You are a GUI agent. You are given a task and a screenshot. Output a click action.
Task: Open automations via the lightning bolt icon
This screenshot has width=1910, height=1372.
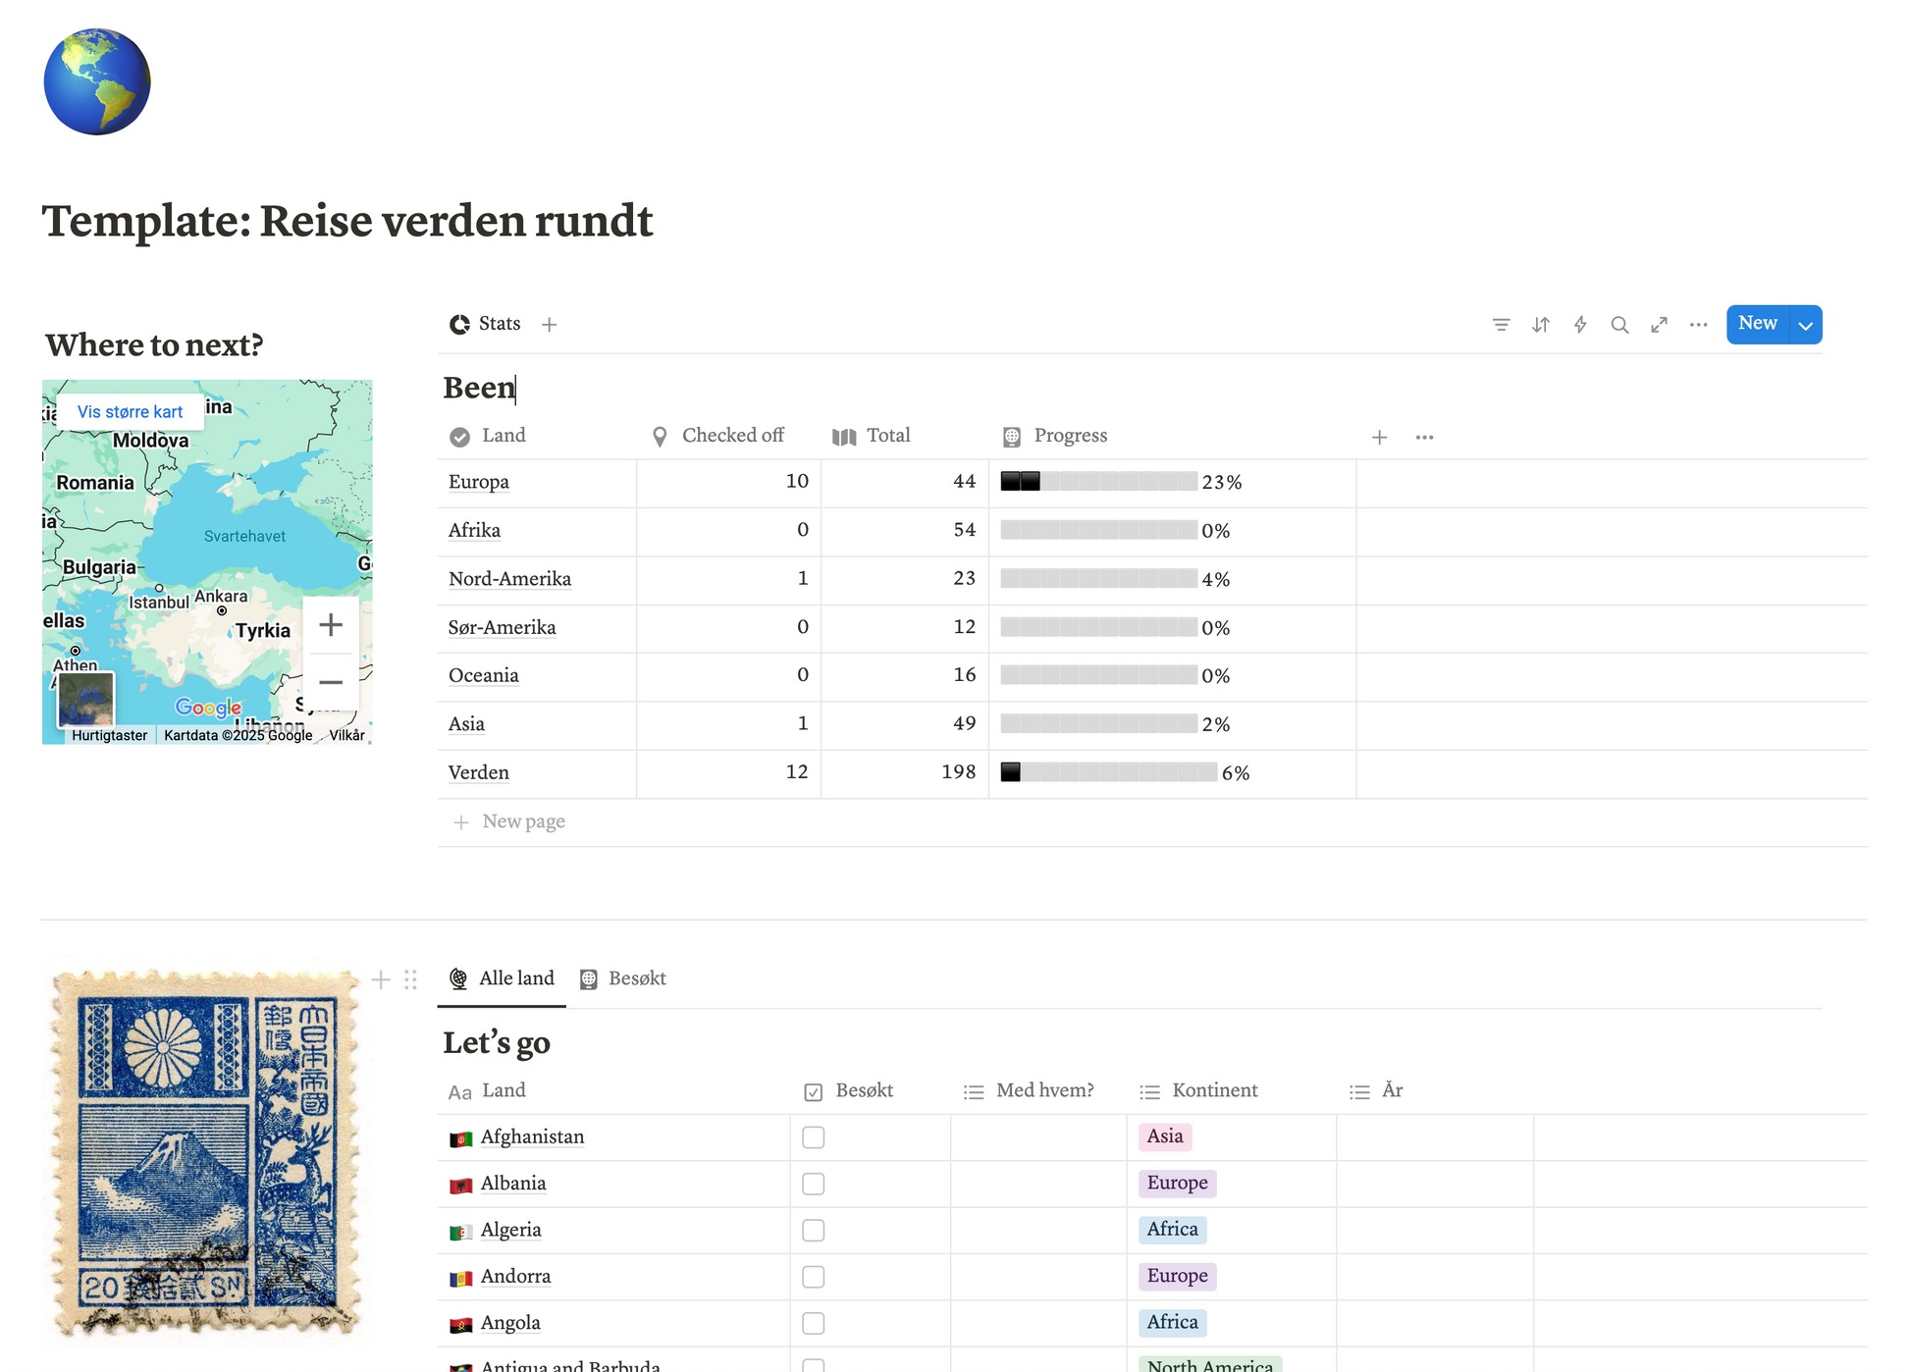(x=1579, y=324)
